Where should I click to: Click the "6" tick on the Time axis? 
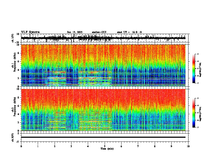(122, 146)
